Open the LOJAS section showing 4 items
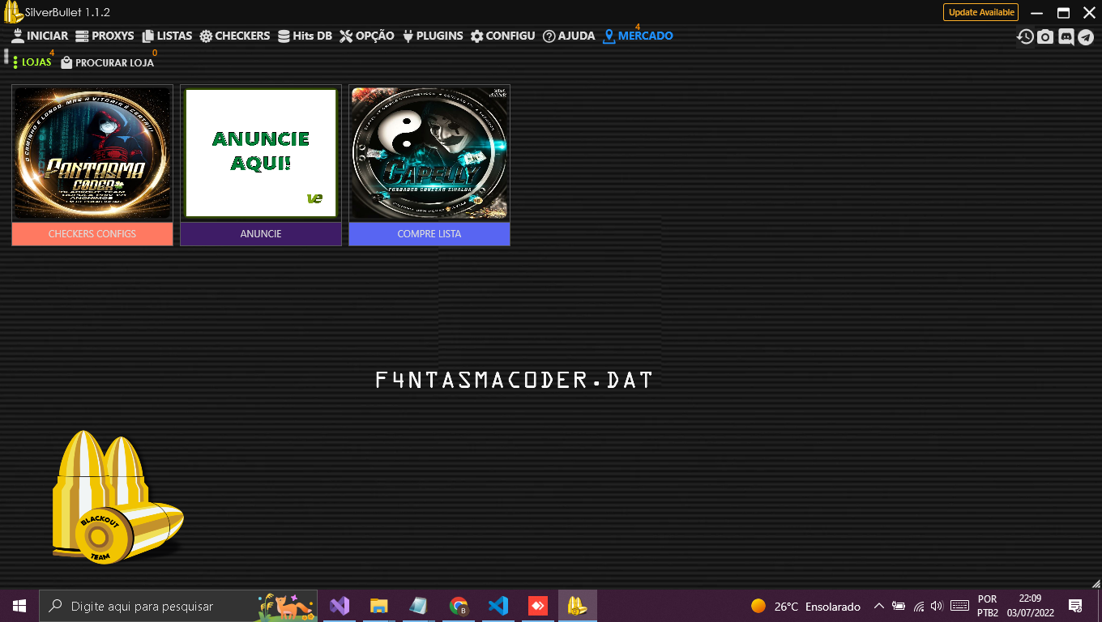1102x622 pixels. (32, 62)
